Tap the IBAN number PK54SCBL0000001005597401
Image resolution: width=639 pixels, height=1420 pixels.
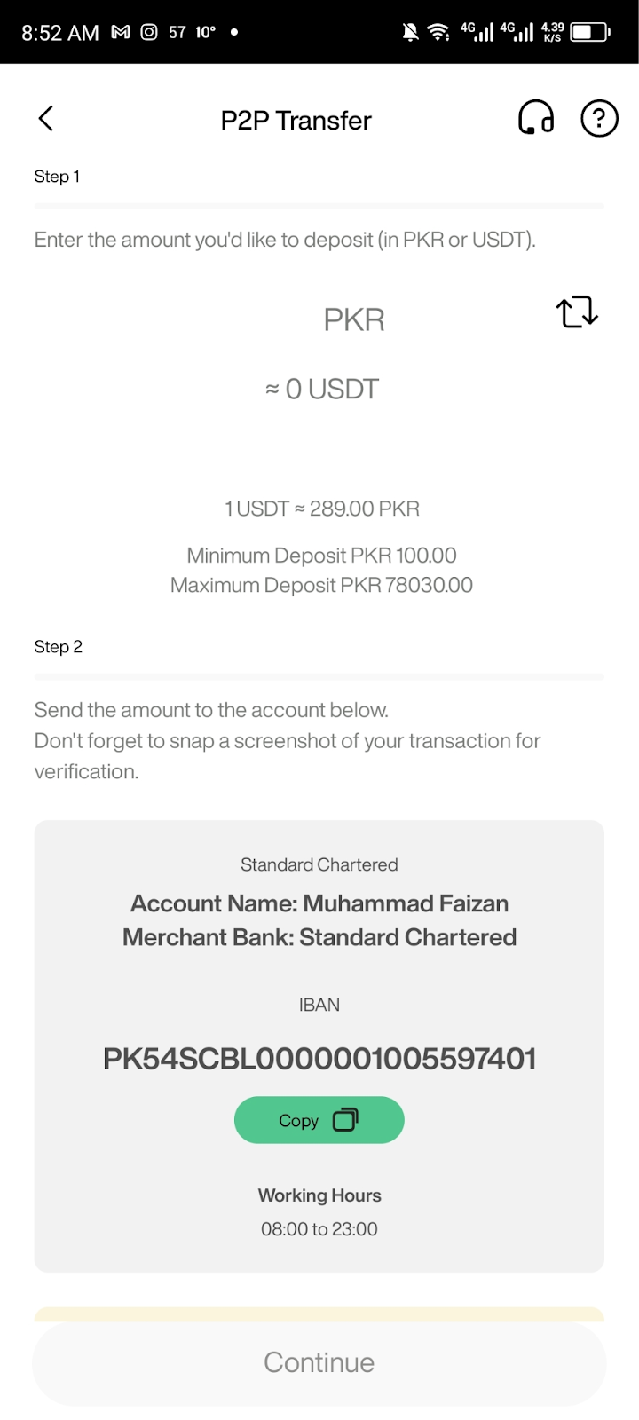pos(319,1059)
